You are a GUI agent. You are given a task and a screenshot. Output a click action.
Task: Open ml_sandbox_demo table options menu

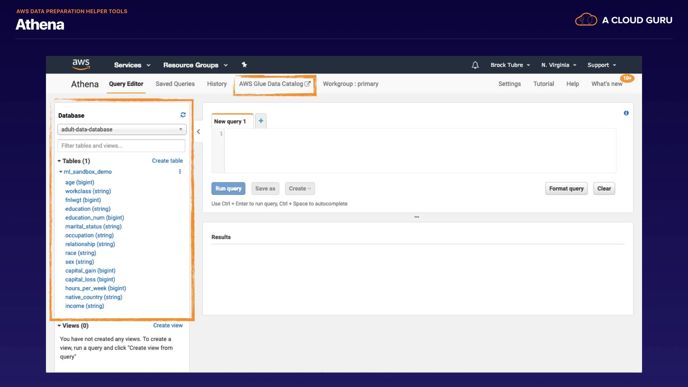[180, 172]
